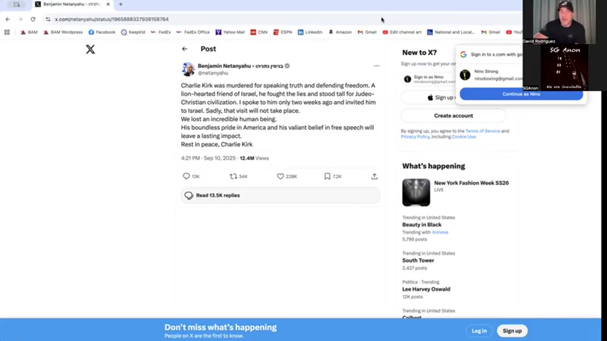607x341 pixels.
Task: Click the share post icon
Action: 374,176
